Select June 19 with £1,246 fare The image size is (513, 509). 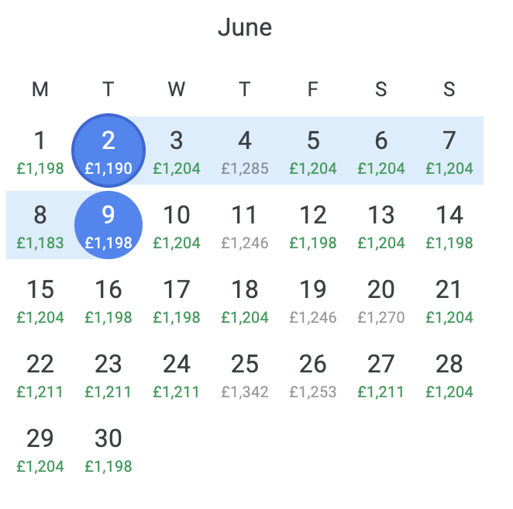pos(313,300)
